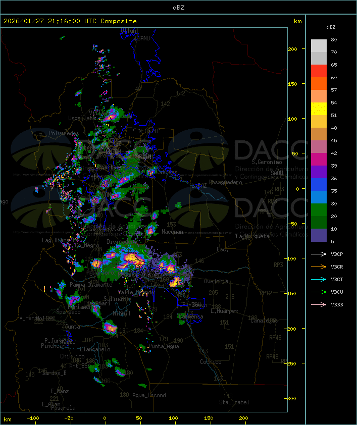Select the green VBCU arrow symbol
This screenshot has width=357, height=425.
pos(319,292)
